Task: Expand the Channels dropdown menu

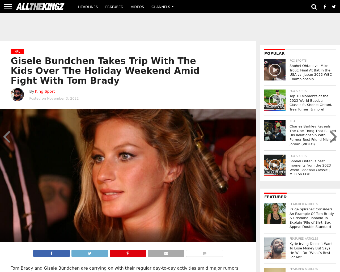Action: (x=162, y=7)
